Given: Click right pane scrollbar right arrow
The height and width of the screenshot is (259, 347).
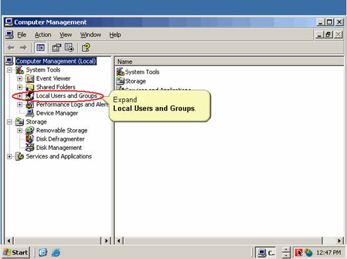Looking at the screenshot, I should [339, 240].
